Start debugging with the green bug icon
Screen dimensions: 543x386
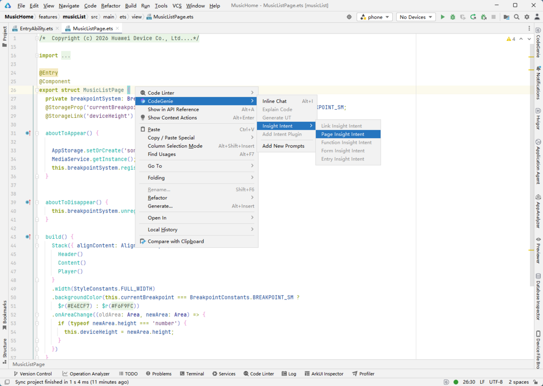pos(452,17)
